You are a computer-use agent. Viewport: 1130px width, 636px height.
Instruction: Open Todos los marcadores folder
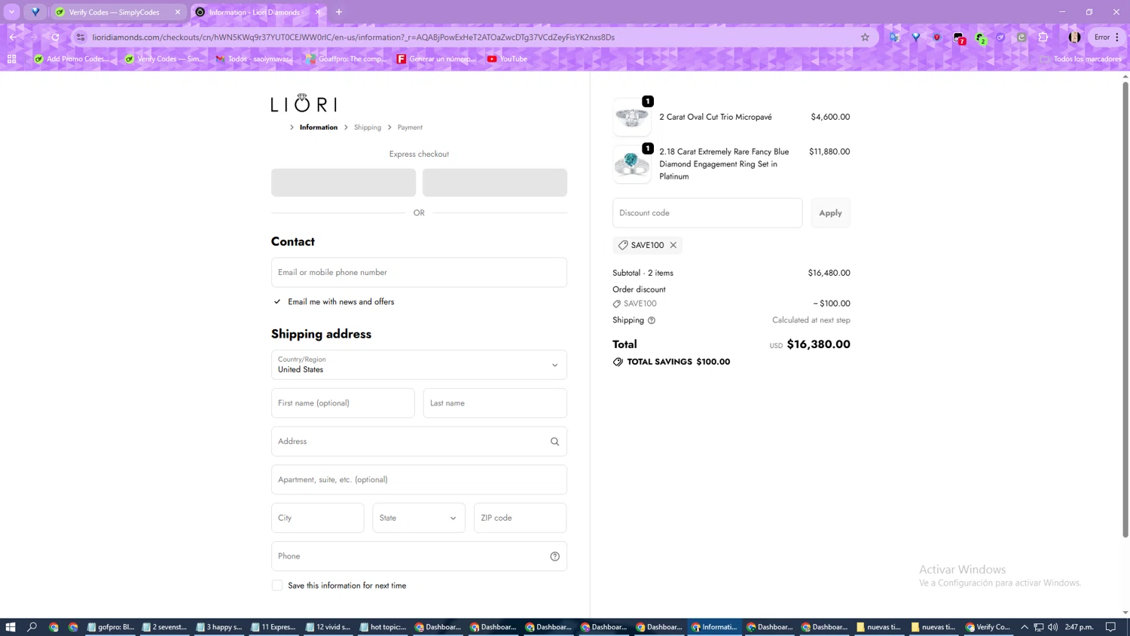pyautogui.click(x=1082, y=59)
